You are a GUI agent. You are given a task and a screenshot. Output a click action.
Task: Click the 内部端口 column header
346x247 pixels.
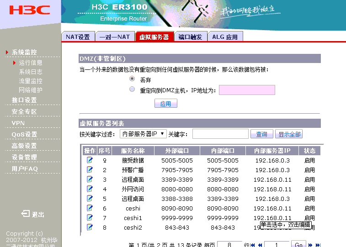point(223,151)
